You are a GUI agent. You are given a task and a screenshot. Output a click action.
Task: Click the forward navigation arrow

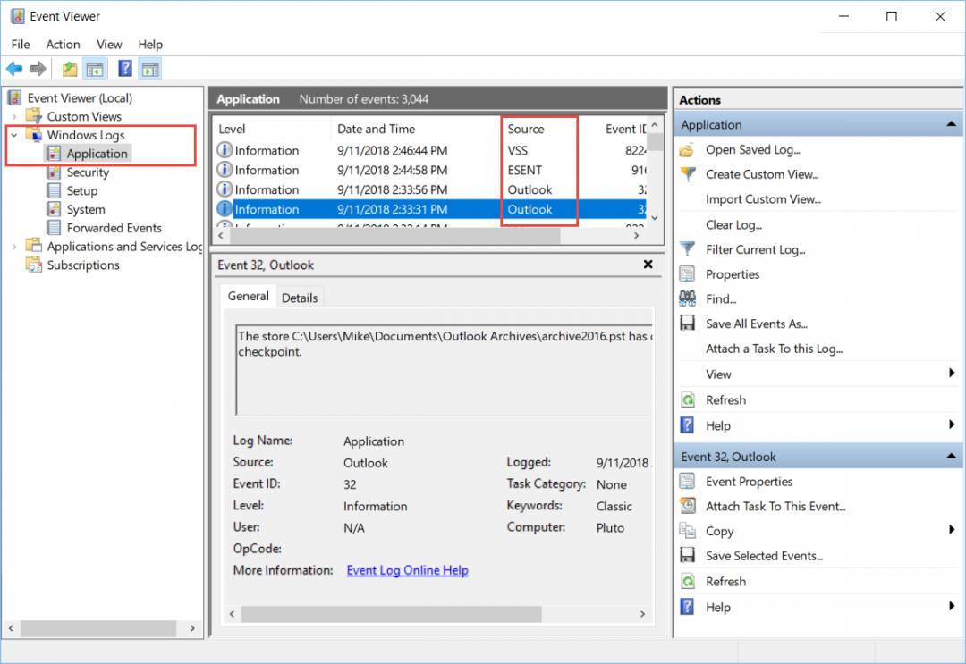[38, 68]
